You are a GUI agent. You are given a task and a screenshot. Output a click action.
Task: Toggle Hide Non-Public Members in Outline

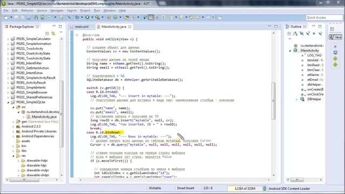click(x=314, y=33)
